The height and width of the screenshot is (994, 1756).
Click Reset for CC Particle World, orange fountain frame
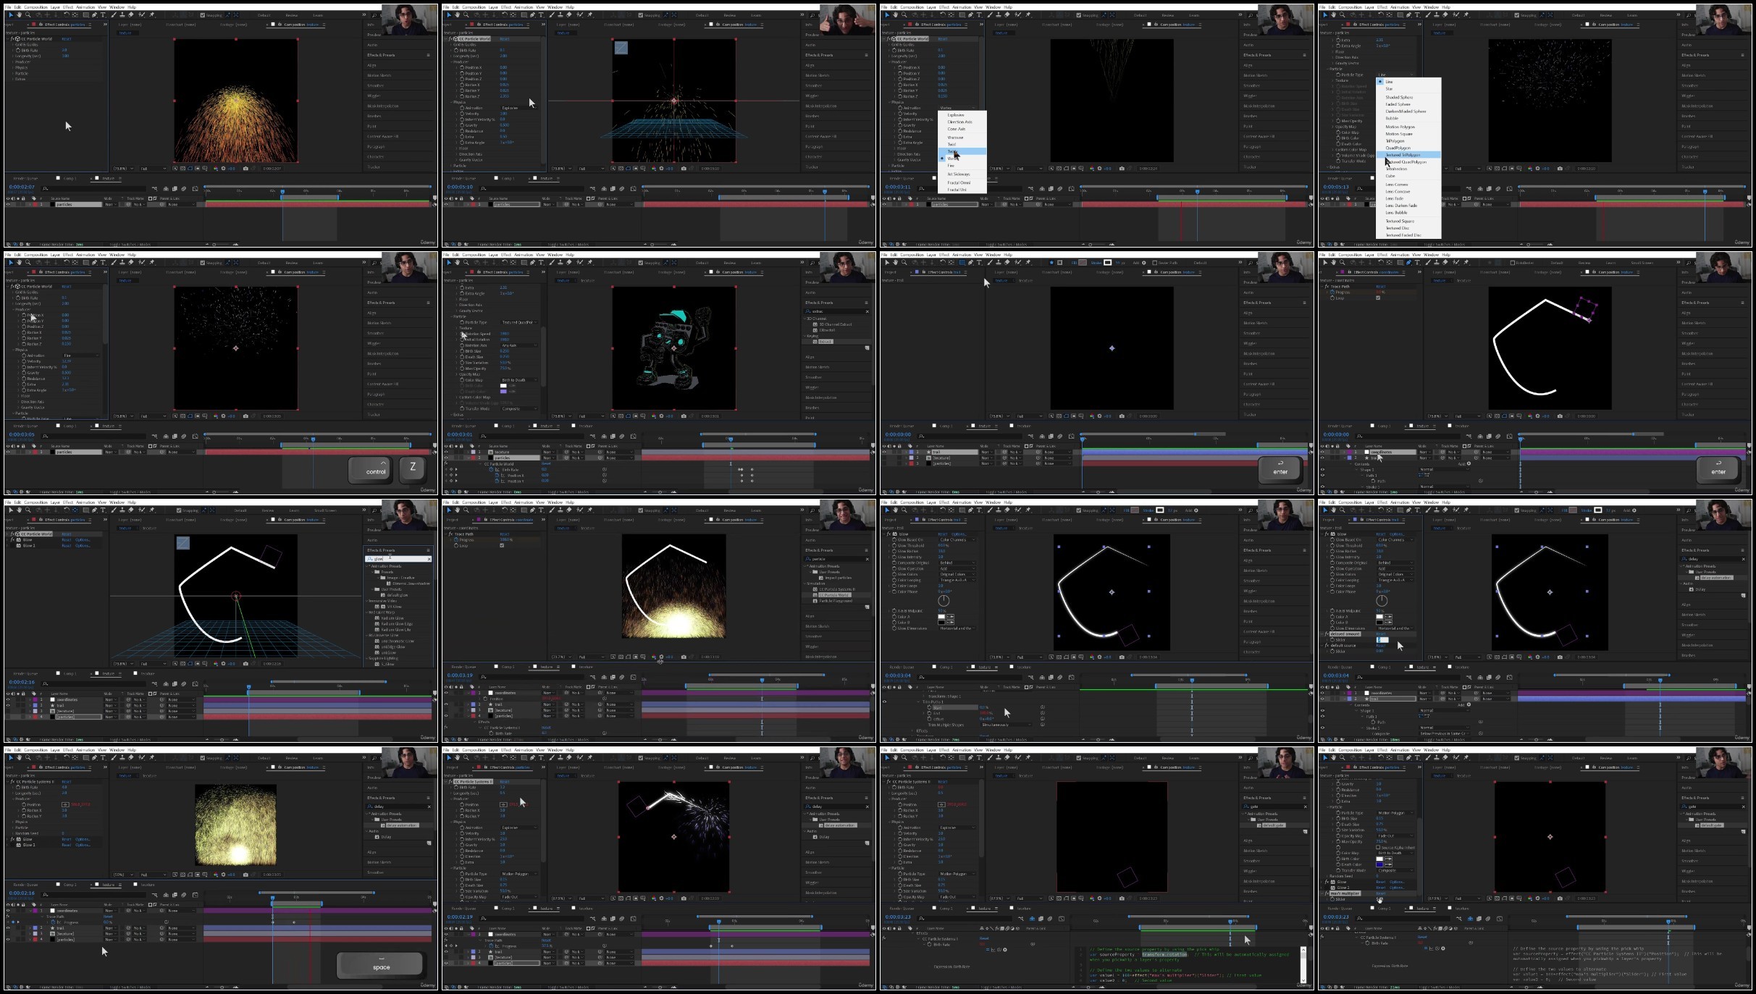[67, 39]
